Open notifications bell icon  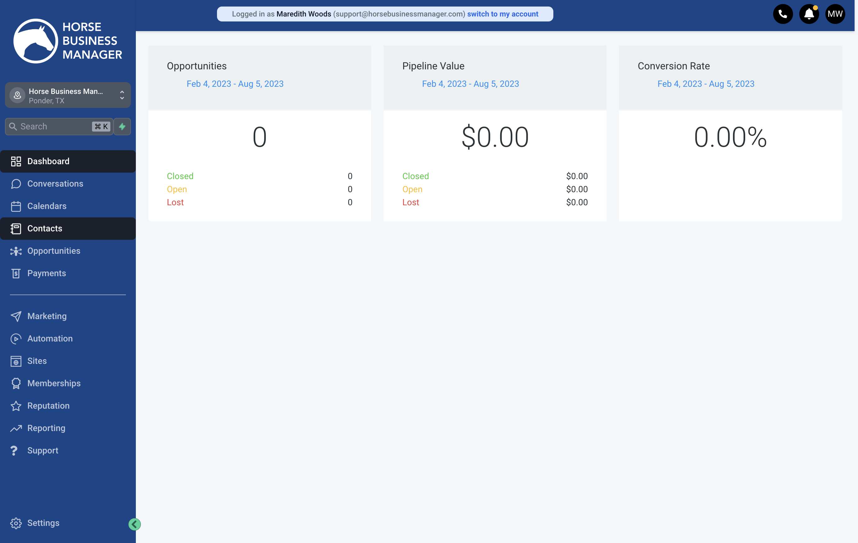click(x=809, y=14)
